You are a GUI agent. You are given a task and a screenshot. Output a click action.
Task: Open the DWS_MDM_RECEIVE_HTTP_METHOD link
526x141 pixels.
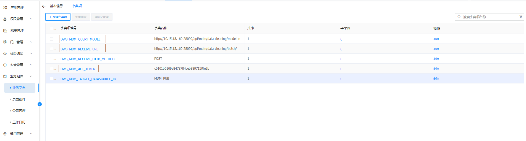coord(87,59)
